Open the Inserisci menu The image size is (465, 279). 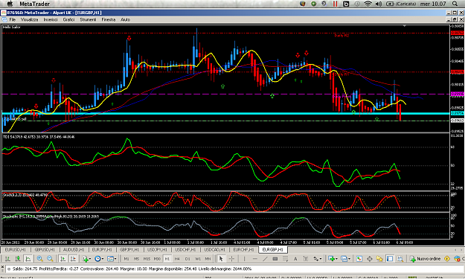pos(51,19)
